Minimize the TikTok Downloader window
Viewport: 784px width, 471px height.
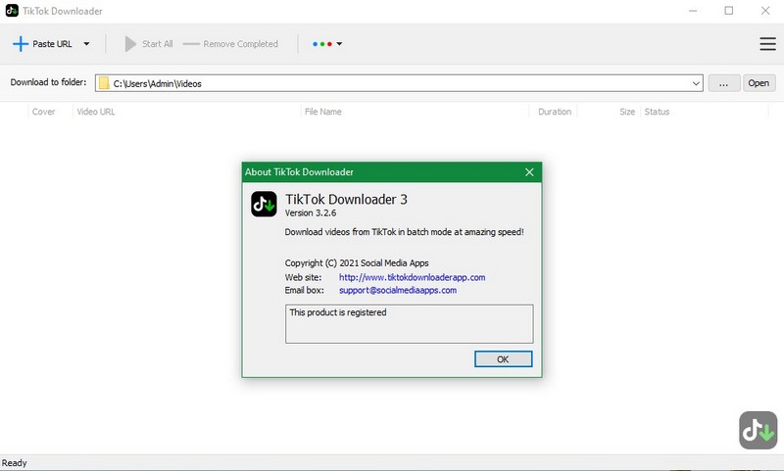pos(693,11)
